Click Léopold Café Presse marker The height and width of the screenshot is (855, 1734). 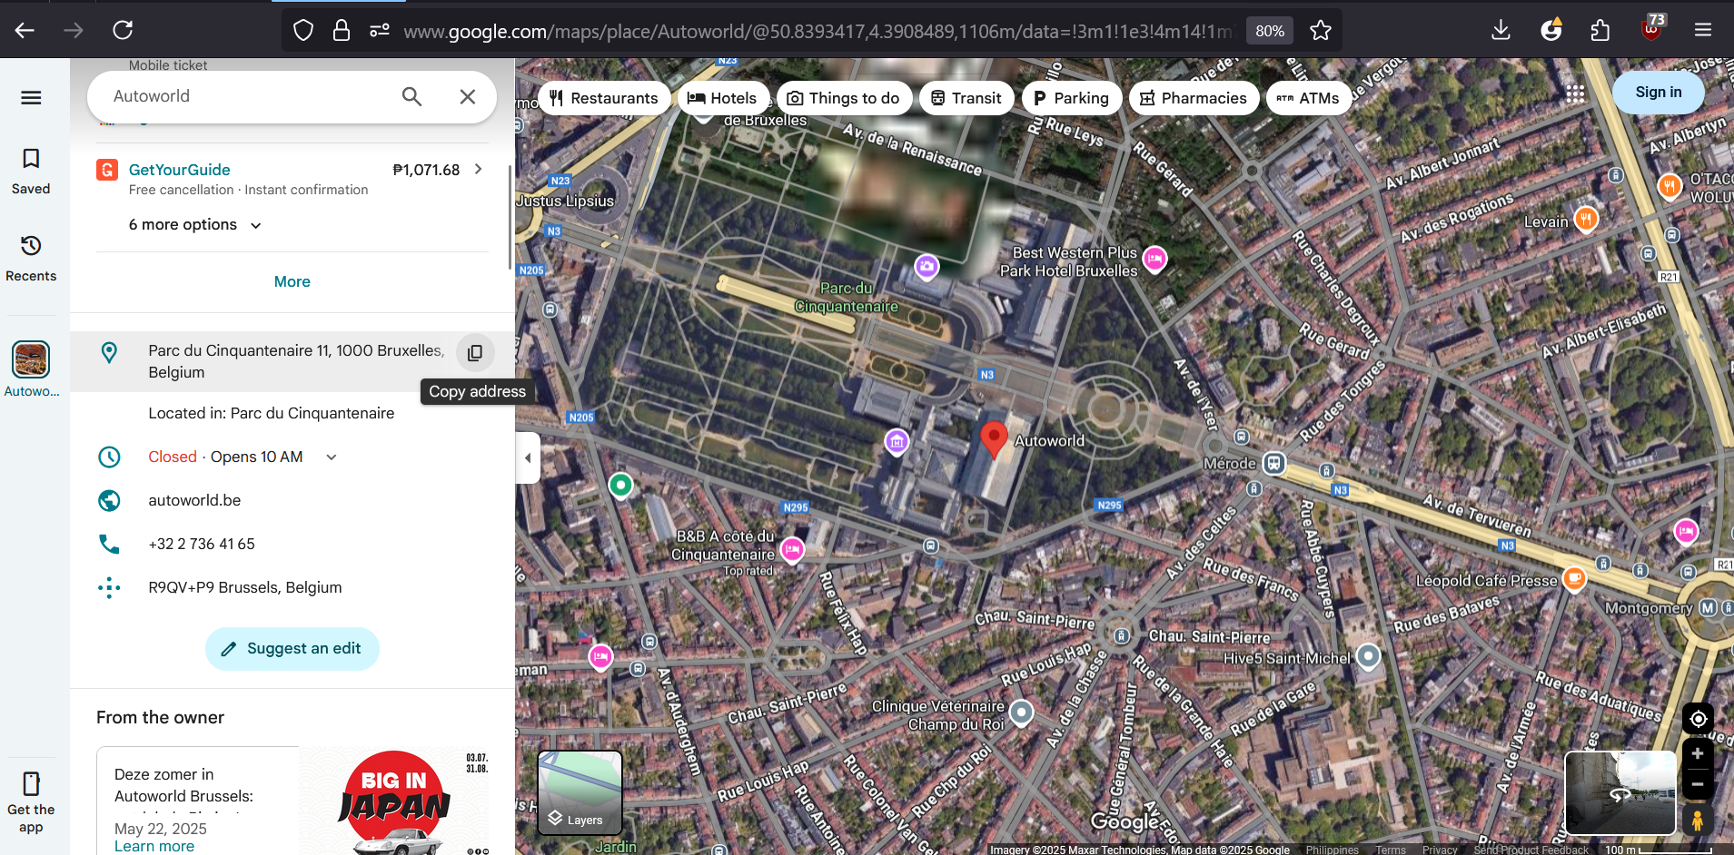coord(1574,578)
